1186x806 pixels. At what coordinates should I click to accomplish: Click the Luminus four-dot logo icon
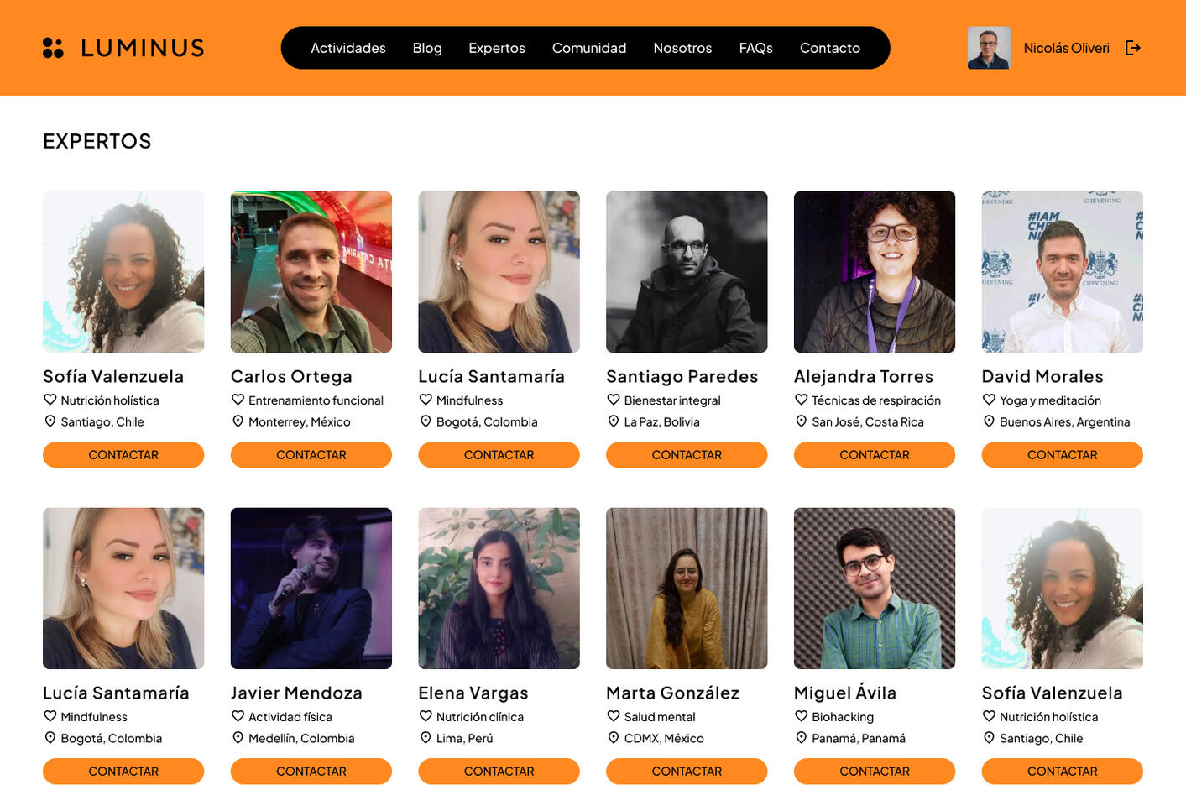tap(53, 48)
